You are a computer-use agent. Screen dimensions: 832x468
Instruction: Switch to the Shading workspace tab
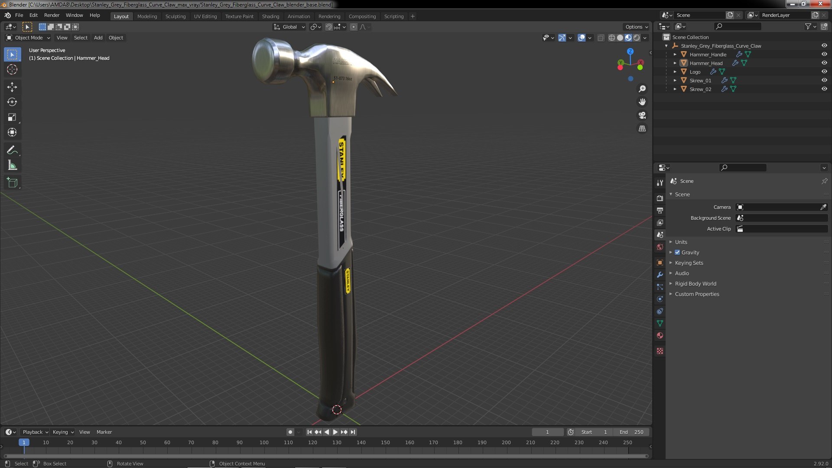(x=270, y=16)
